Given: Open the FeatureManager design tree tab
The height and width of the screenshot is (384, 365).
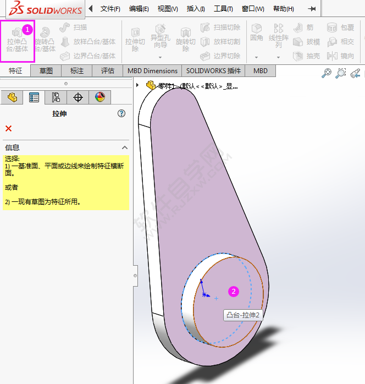Looking at the screenshot, I should pos(12,97).
